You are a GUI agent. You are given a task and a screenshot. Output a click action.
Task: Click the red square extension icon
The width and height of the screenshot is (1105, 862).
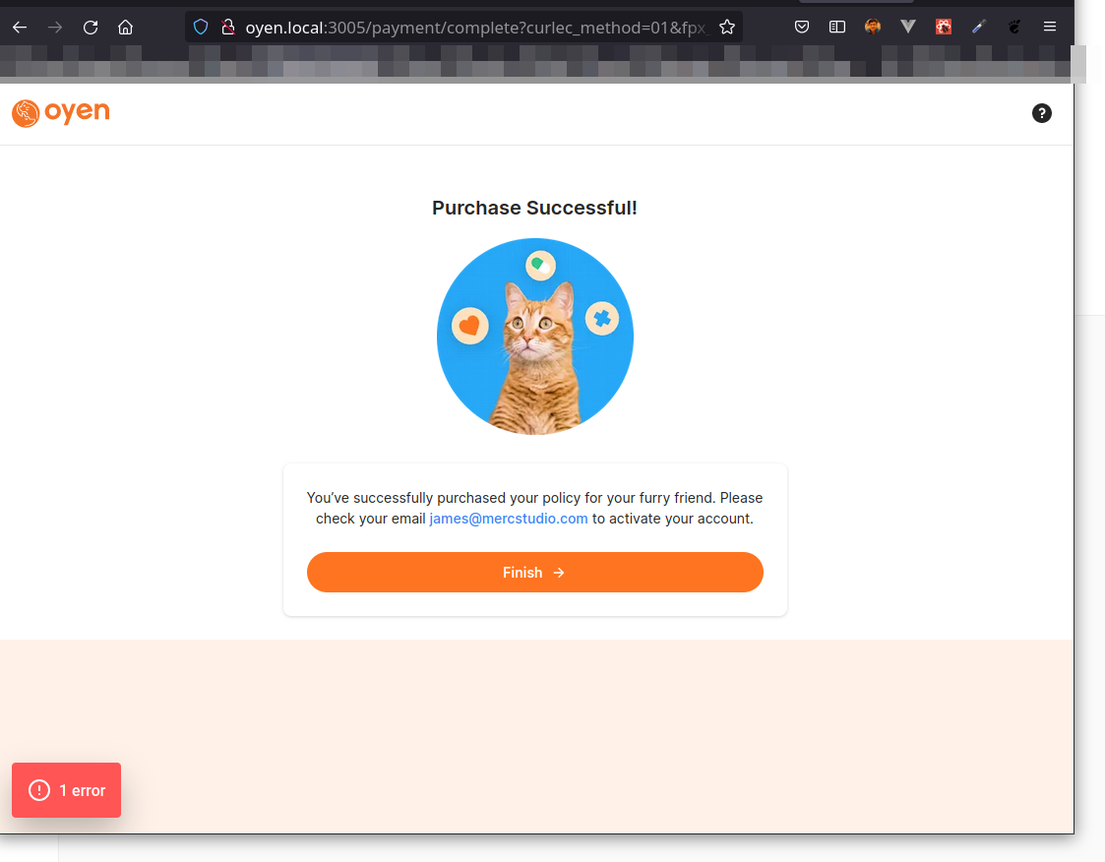pyautogui.click(x=944, y=28)
